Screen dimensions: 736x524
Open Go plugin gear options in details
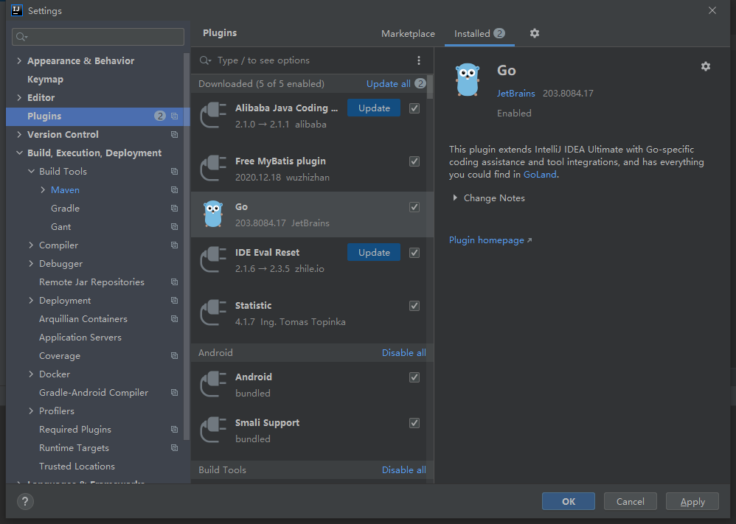point(706,66)
